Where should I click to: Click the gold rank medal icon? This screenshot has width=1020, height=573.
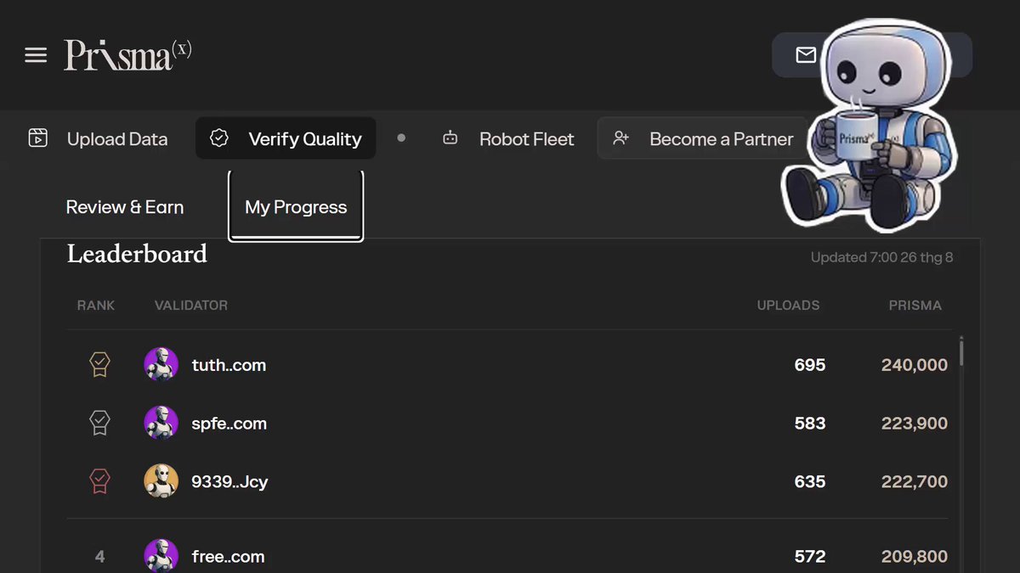coord(100,365)
